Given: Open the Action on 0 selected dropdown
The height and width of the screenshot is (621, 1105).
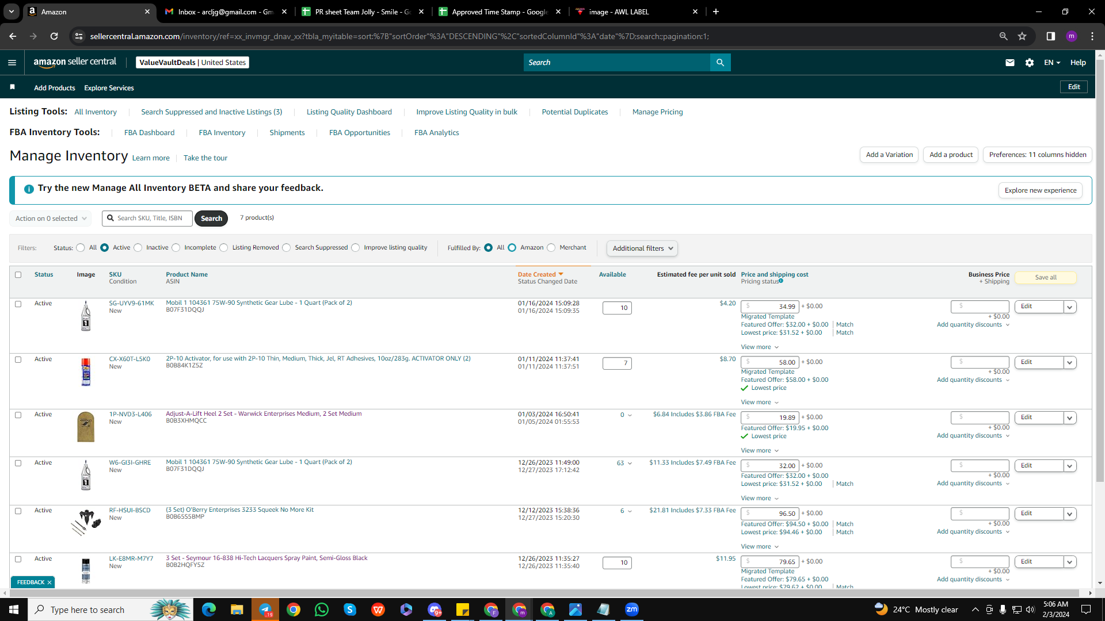Looking at the screenshot, I should [x=51, y=218].
